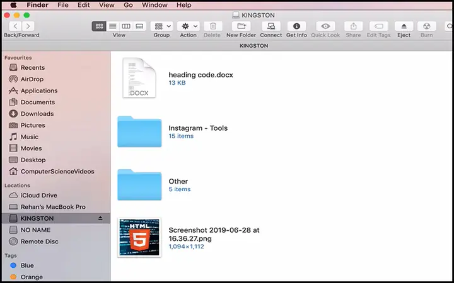Open the Finder menu

(x=38, y=5)
